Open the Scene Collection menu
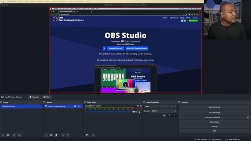The image size is (251, 141). pyautogui.click(x=59, y=2)
